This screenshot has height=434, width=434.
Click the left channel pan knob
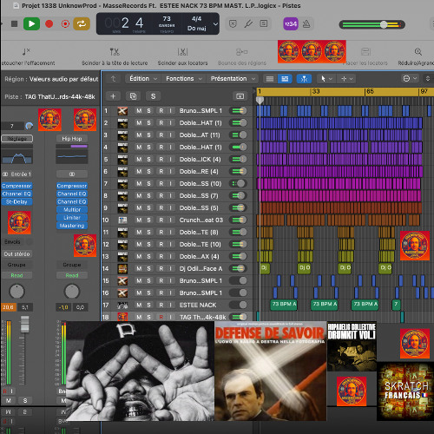click(x=16, y=291)
